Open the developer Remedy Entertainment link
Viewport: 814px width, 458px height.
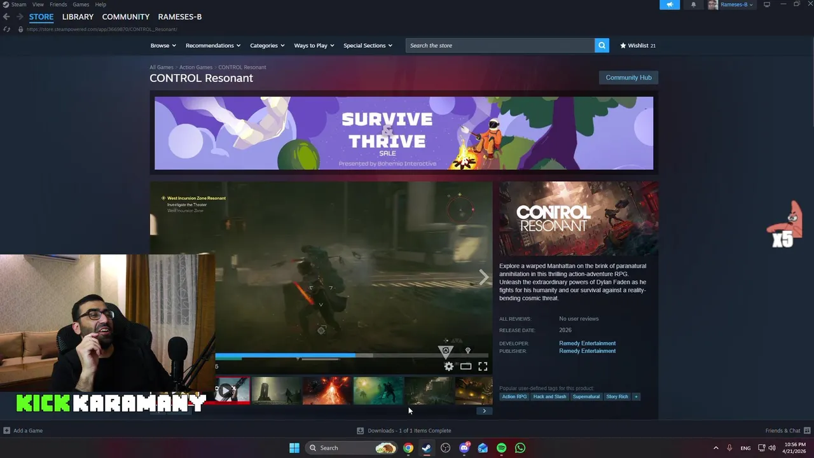[x=587, y=343]
